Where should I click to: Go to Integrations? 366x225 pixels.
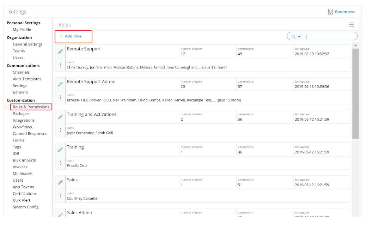pos(24,121)
